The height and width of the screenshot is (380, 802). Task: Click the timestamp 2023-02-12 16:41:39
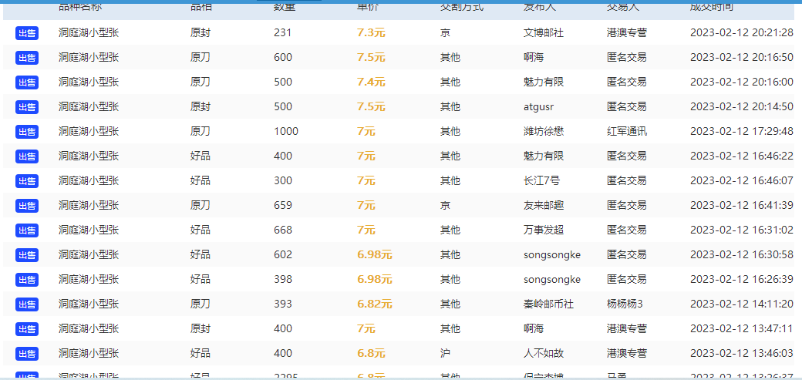742,205
